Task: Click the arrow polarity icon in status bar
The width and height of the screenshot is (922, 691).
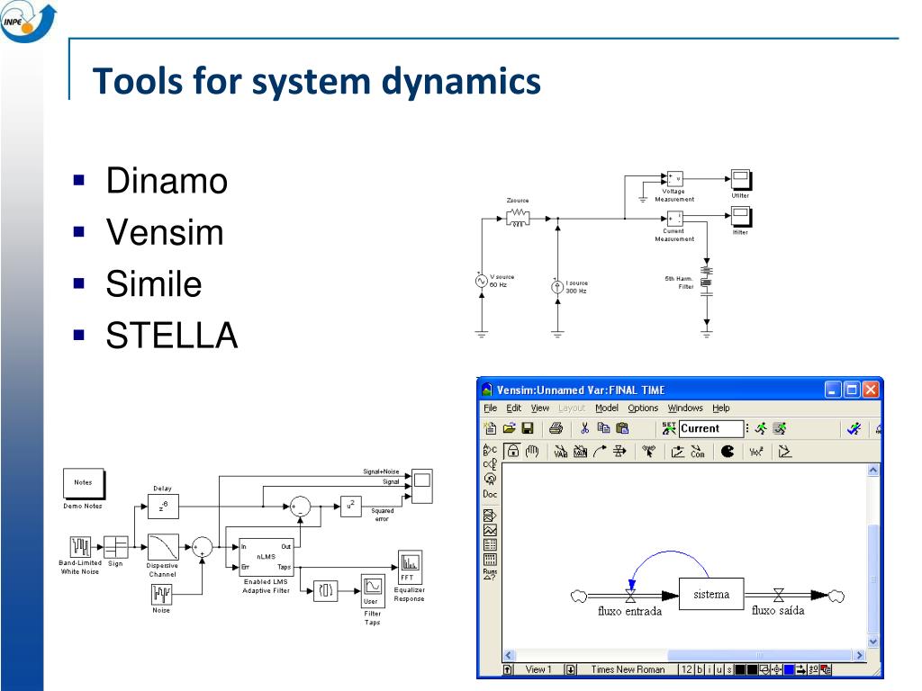Action: click(814, 669)
